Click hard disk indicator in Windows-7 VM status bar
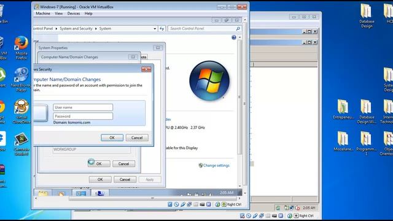The height and width of the screenshot is (221, 393). click(x=170, y=204)
